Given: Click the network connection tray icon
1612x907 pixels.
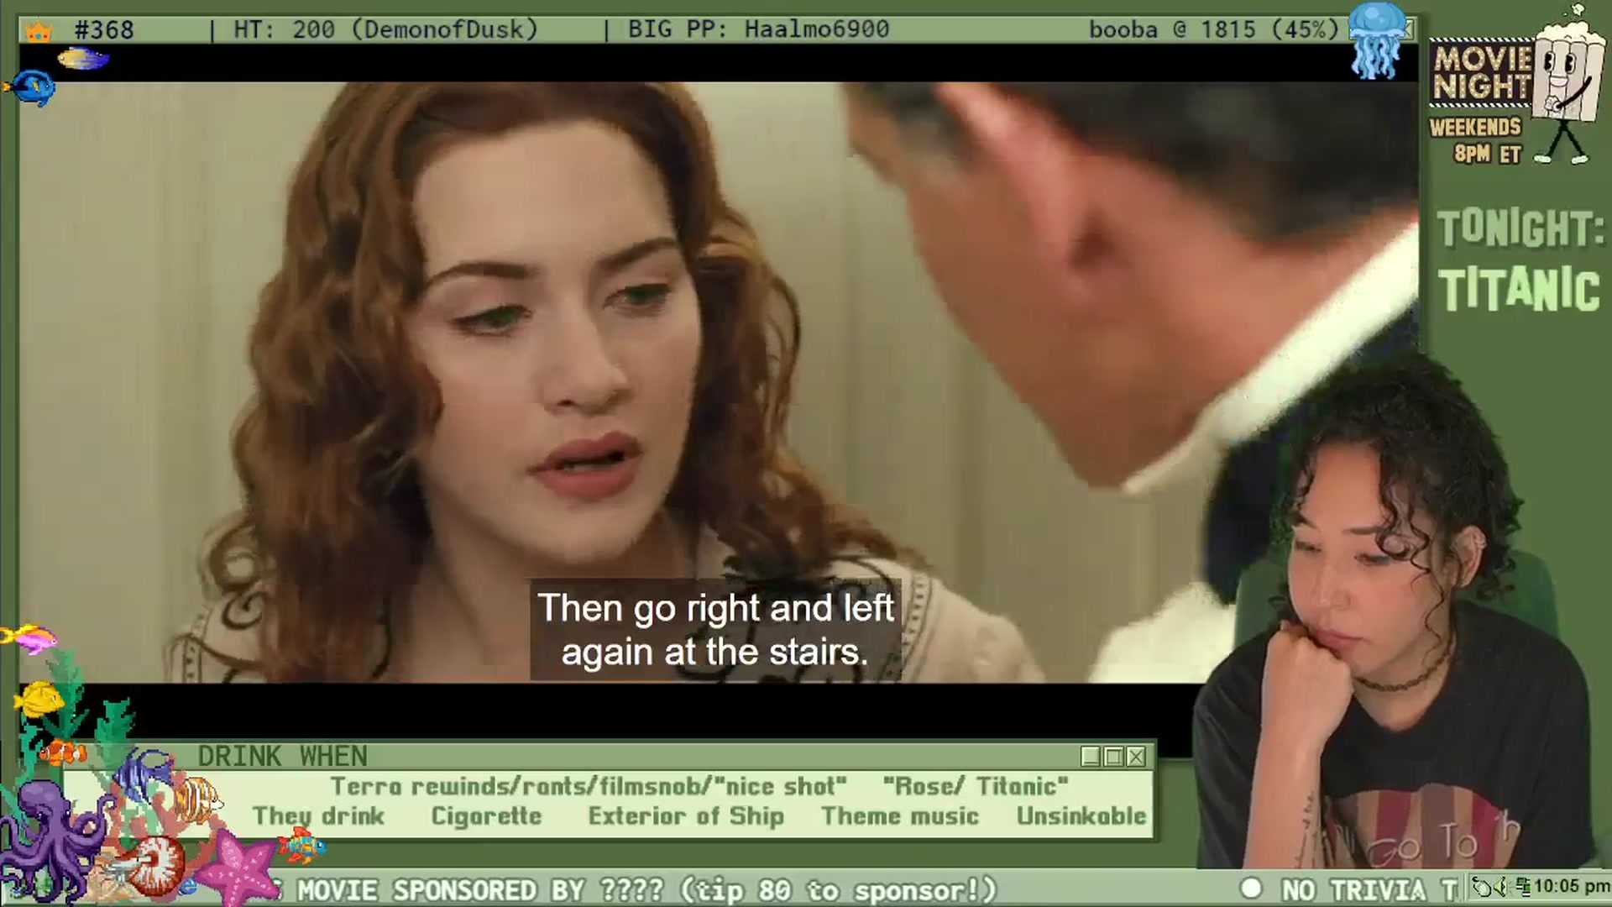Looking at the screenshot, I should coord(1524,887).
